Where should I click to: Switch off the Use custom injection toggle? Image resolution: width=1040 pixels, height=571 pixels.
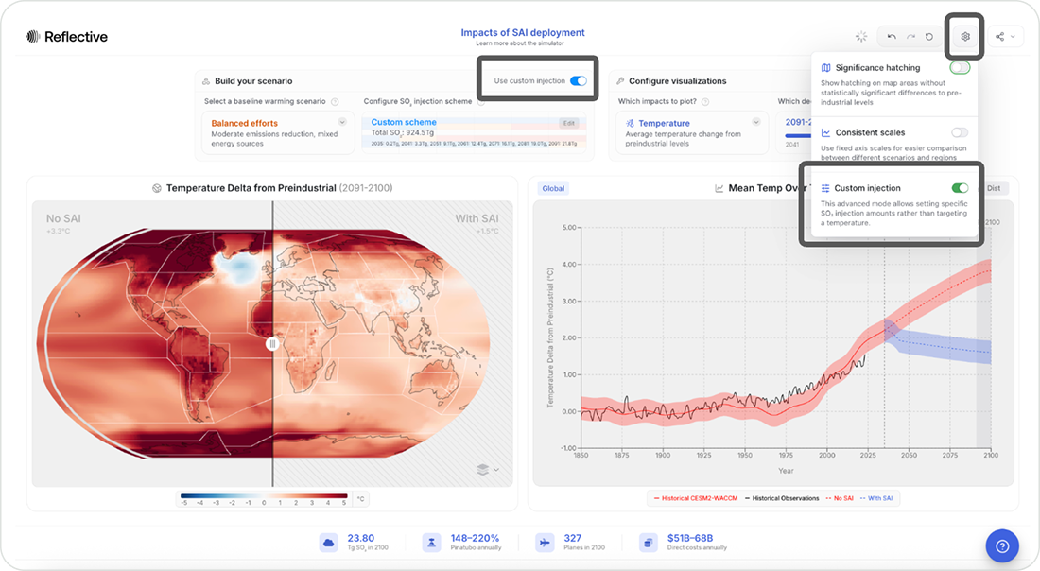[x=579, y=81]
